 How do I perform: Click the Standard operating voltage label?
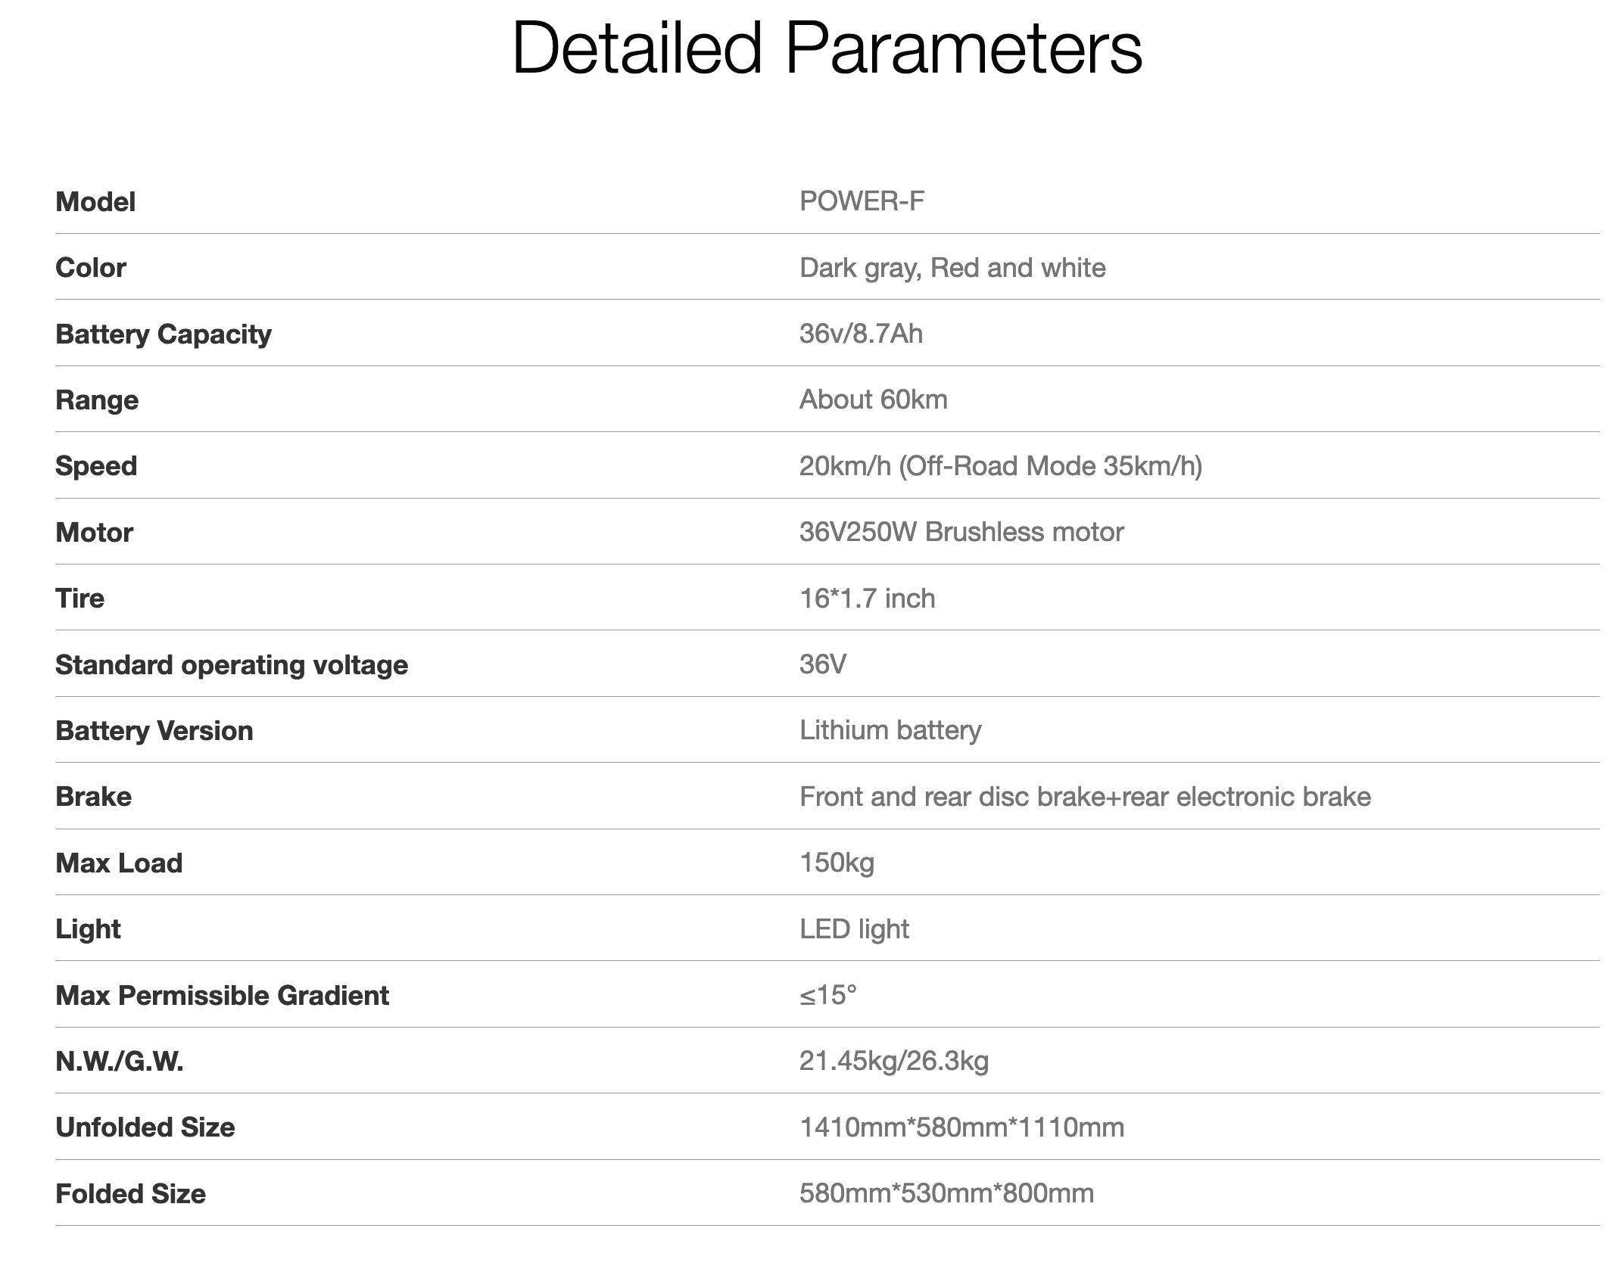point(231,665)
